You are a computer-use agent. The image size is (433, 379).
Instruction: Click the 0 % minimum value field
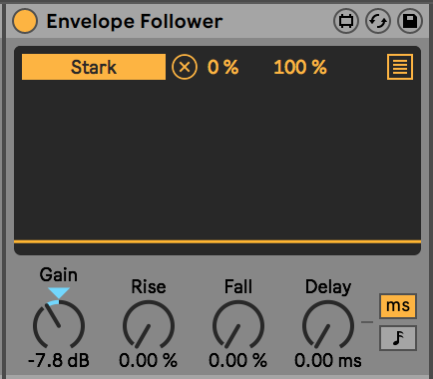click(223, 67)
